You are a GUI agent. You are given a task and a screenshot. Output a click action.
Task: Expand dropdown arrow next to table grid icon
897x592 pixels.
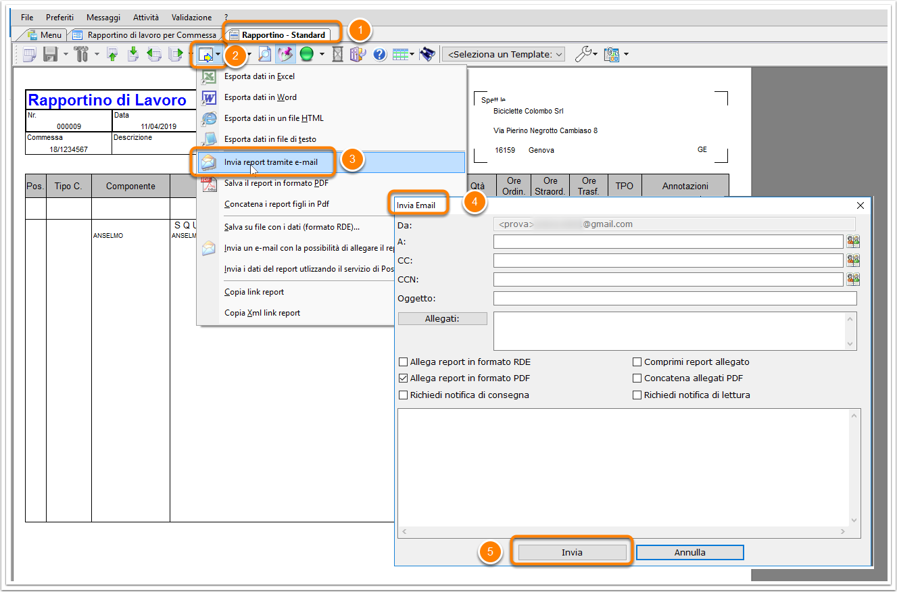[x=412, y=55]
